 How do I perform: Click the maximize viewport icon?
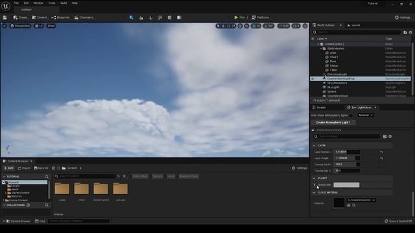pyautogui.click(x=305, y=26)
